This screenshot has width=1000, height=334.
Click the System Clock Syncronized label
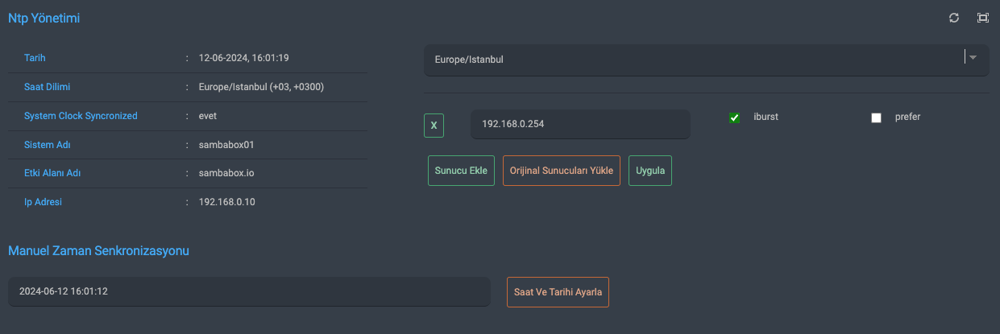point(81,116)
